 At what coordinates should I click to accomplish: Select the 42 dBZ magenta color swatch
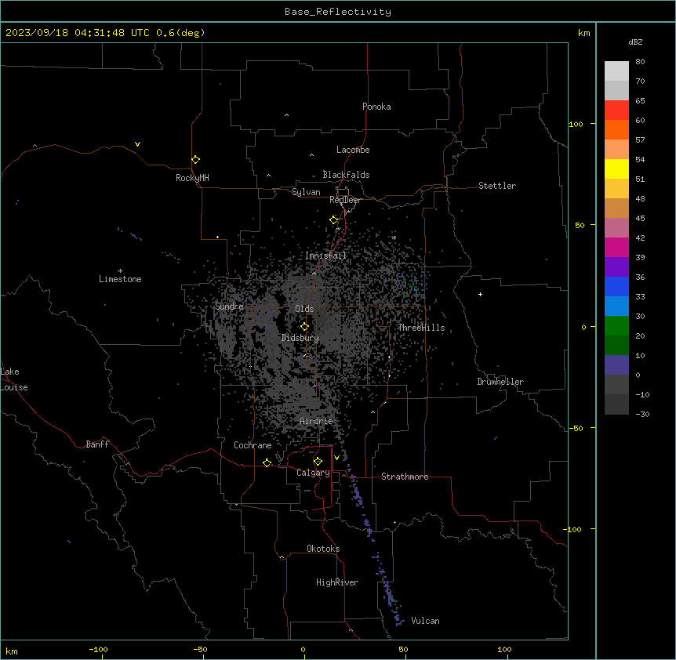point(616,247)
